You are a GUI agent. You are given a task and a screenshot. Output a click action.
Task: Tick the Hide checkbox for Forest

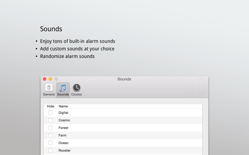tap(51, 128)
